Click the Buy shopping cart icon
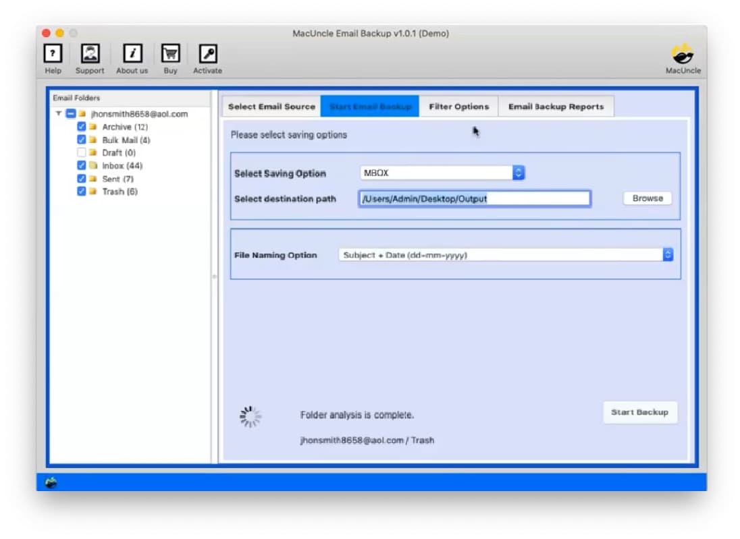740x539 pixels. tap(170, 53)
